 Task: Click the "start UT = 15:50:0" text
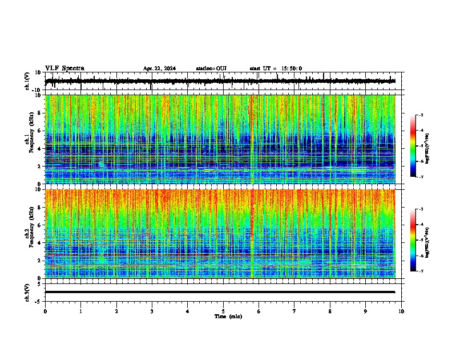point(276,68)
